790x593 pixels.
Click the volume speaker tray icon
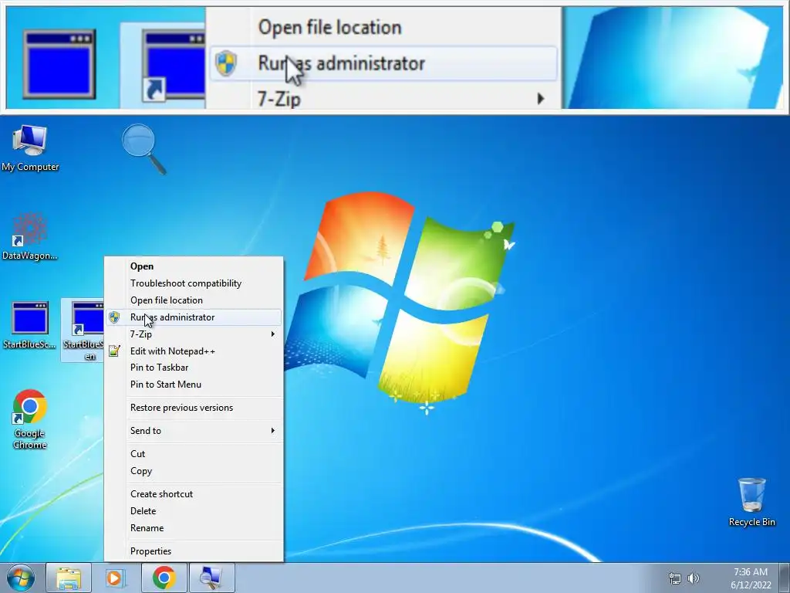[694, 578]
